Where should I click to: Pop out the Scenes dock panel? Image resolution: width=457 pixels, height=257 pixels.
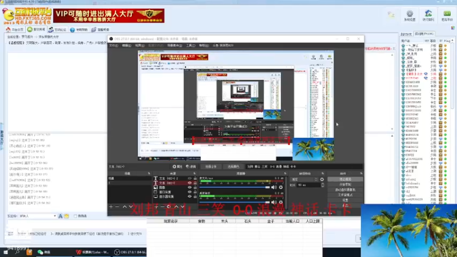149,174
